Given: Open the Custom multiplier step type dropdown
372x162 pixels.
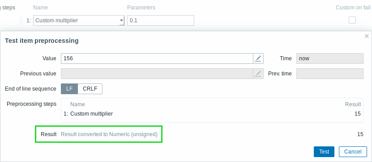Looking at the screenshot, I should [79, 21].
